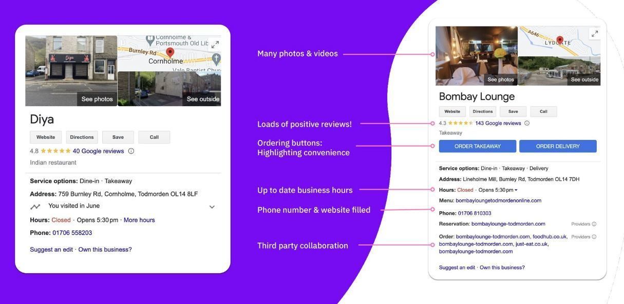Click Providers info in Reservation row
Screen dimensions: 624x304
point(584,224)
